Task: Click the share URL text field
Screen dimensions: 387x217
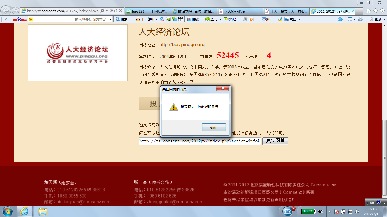Action: [x=200, y=141]
